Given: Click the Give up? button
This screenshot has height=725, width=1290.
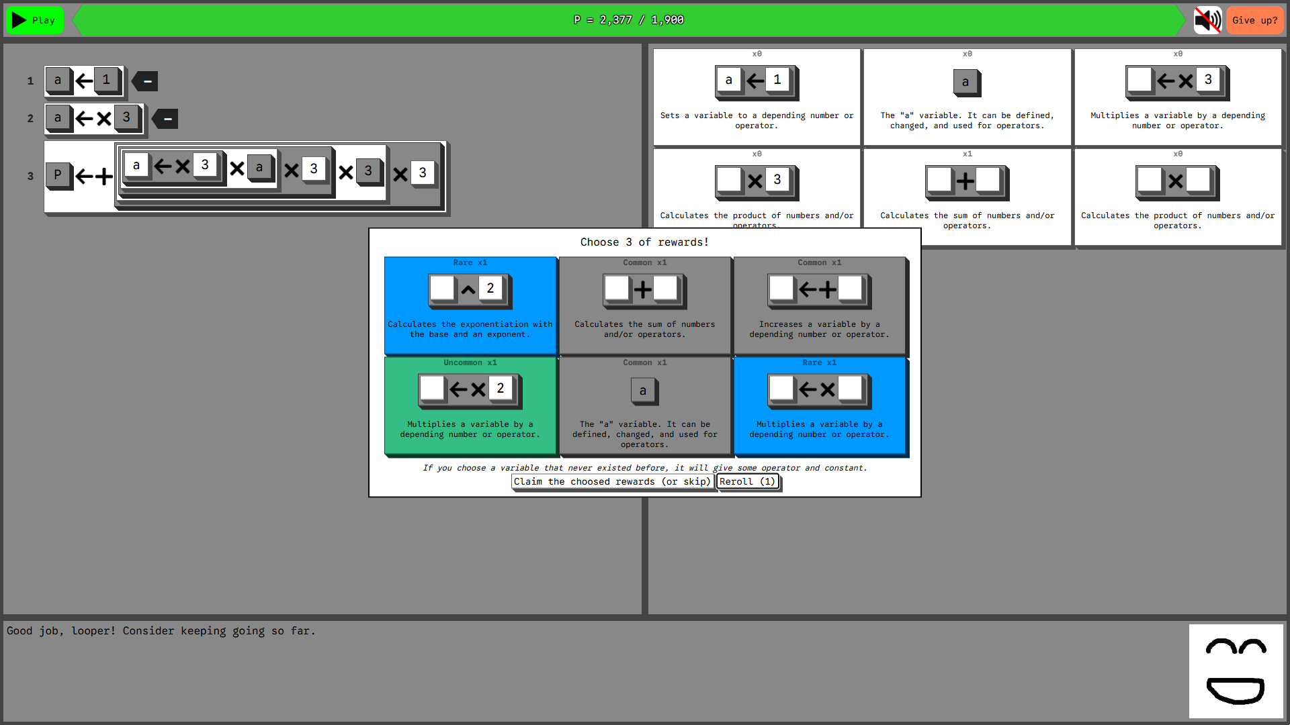Looking at the screenshot, I should point(1254,20).
